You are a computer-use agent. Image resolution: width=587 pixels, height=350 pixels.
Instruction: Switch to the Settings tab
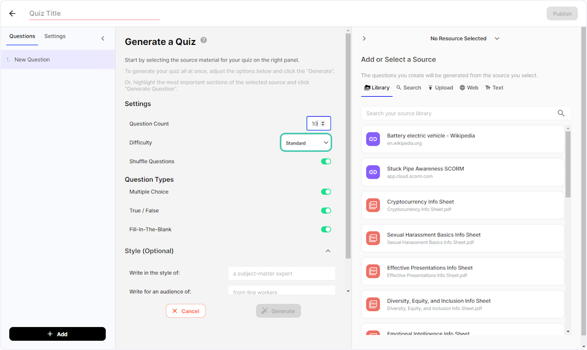(x=55, y=36)
